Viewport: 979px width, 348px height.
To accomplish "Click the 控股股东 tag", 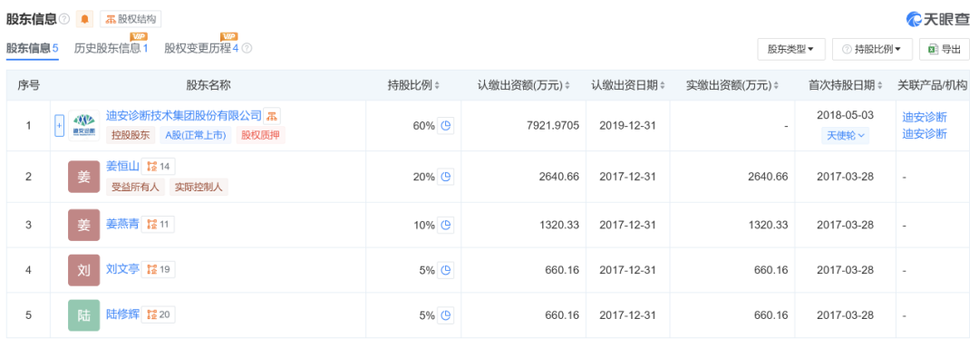I will coord(131,135).
